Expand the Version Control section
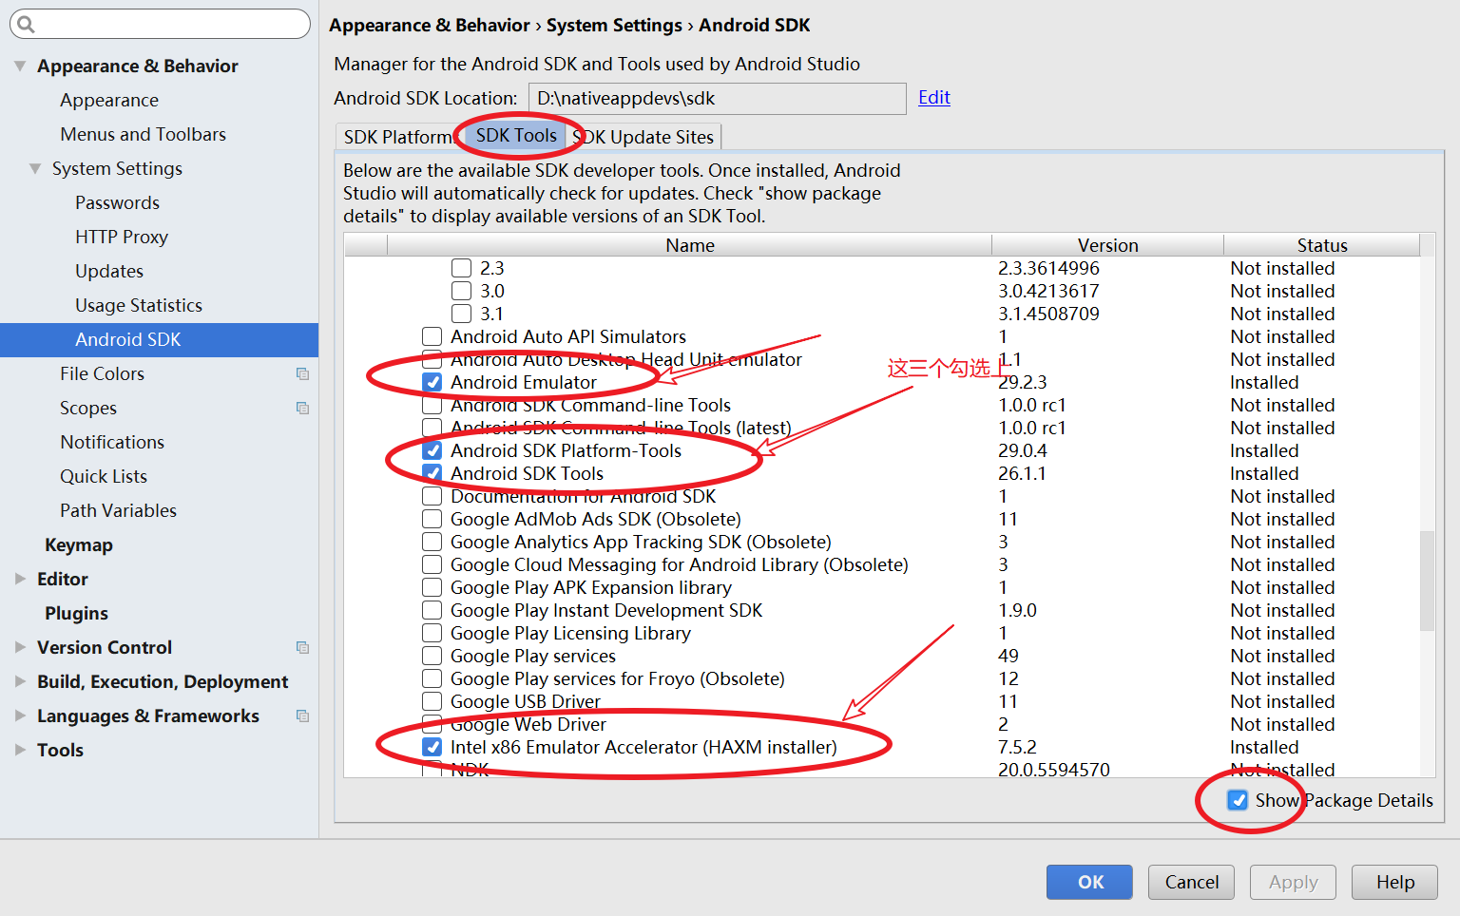 (20, 647)
